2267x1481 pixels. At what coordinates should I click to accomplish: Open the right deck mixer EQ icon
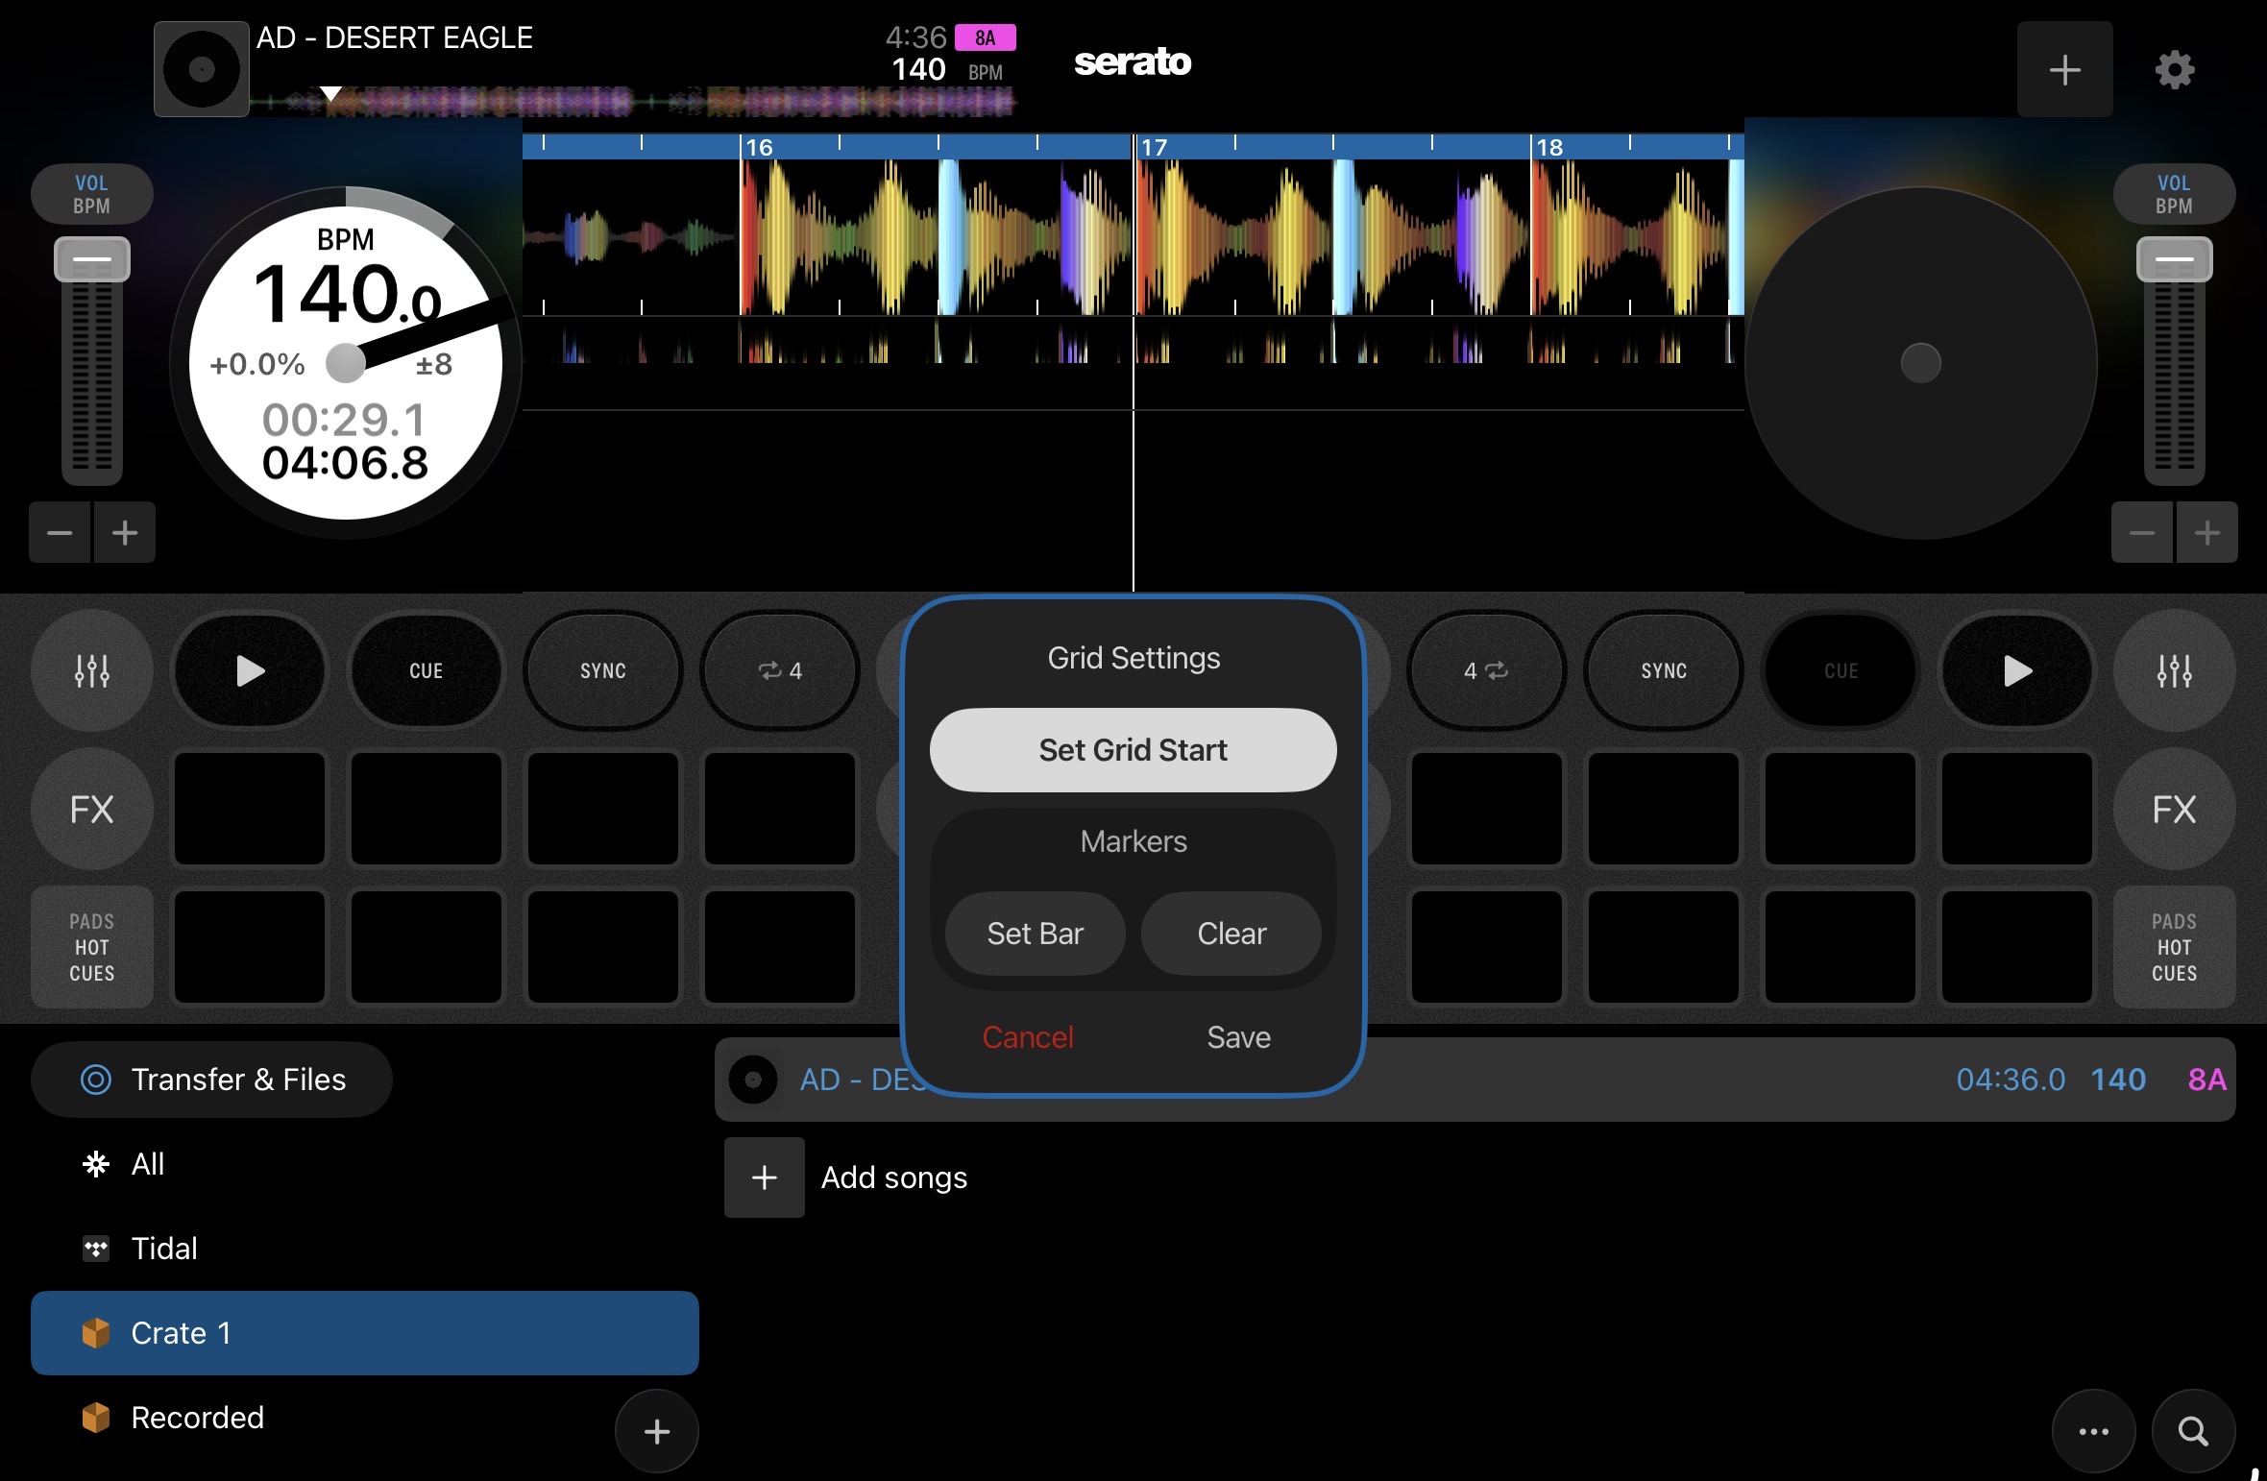(x=2174, y=670)
